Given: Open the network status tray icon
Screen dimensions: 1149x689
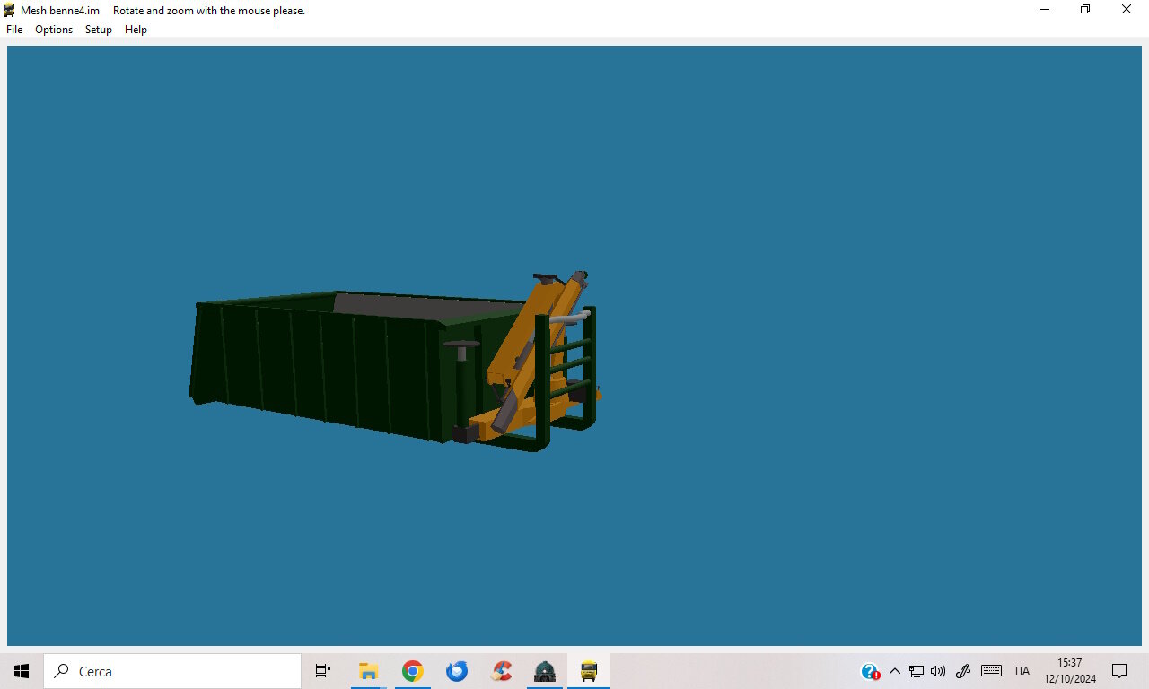Looking at the screenshot, I should pyautogui.click(x=917, y=671).
